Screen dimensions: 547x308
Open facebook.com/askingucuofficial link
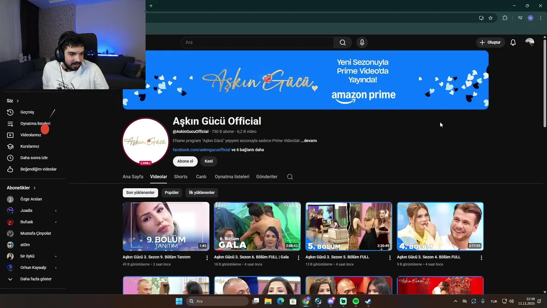[201, 150]
